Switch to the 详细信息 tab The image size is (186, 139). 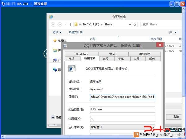pos(144,54)
